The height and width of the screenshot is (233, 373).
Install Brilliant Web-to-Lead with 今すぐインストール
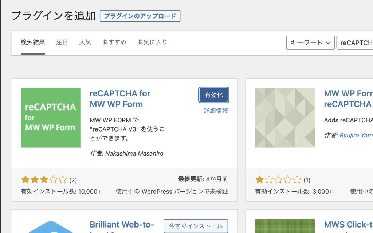tap(196, 226)
